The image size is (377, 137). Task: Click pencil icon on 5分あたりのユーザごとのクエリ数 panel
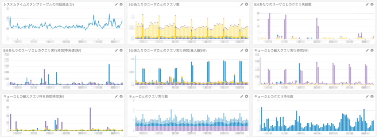(242, 4)
